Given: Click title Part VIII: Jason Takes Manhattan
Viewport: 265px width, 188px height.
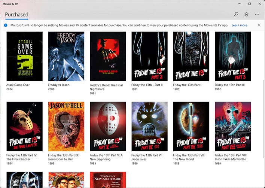Looking at the screenshot, I should pyautogui.click(x=231, y=157).
